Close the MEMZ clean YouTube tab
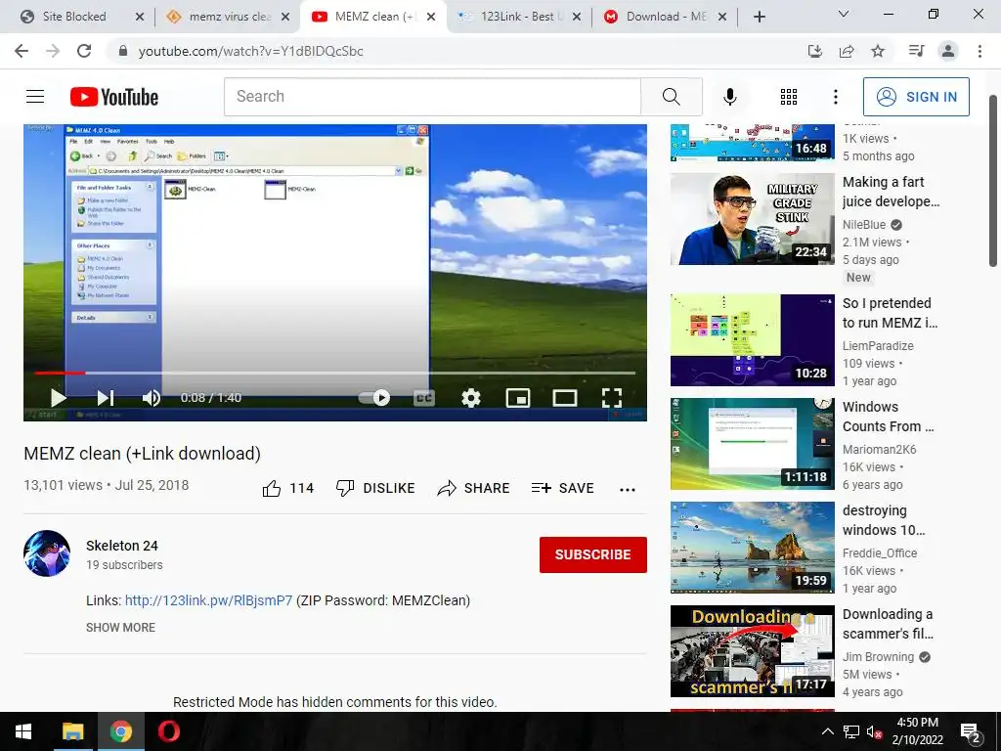 (431, 18)
